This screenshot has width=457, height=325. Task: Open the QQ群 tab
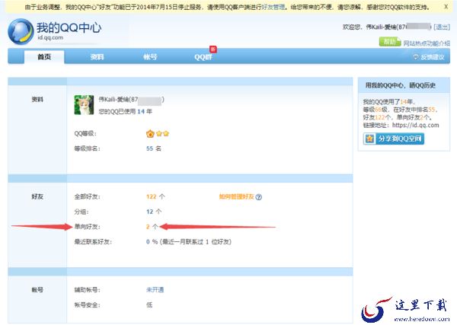coord(203,57)
